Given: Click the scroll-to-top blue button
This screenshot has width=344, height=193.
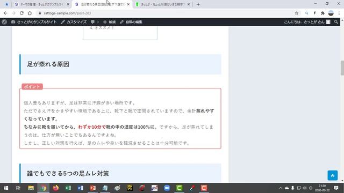Looking at the screenshot, I should pyautogui.click(x=332, y=175).
